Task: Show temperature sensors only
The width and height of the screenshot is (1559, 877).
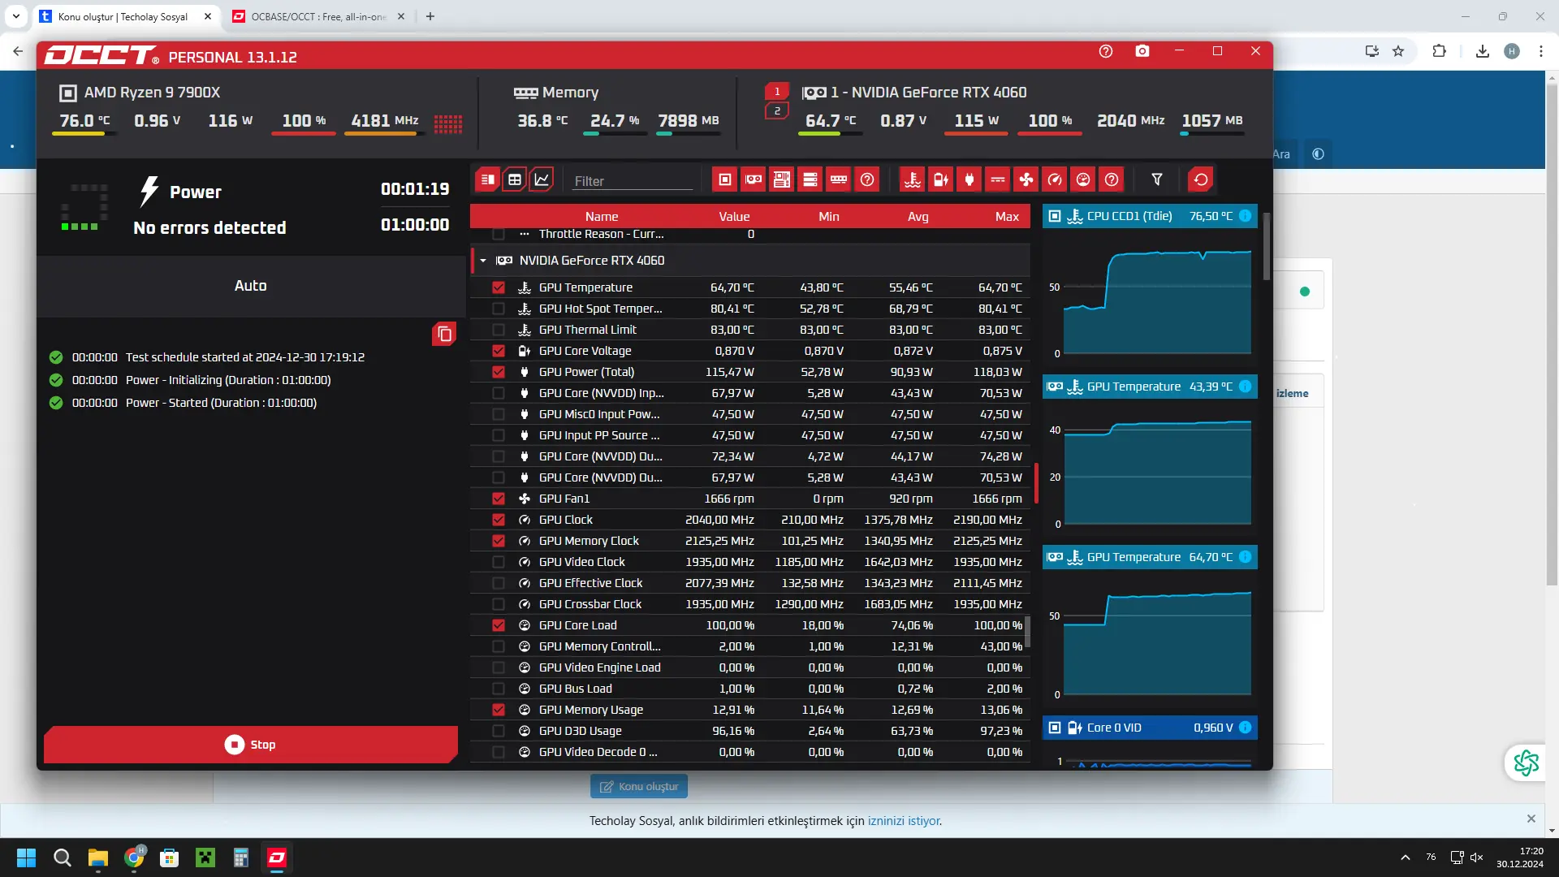Action: coord(913,179)
